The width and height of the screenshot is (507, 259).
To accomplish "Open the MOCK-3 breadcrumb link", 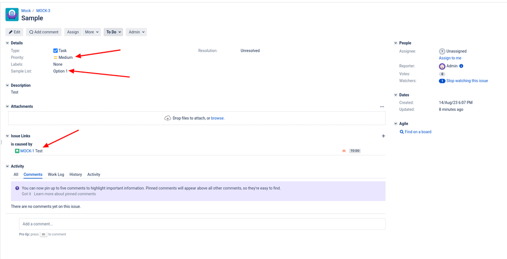I will click(x=43, y=11).
